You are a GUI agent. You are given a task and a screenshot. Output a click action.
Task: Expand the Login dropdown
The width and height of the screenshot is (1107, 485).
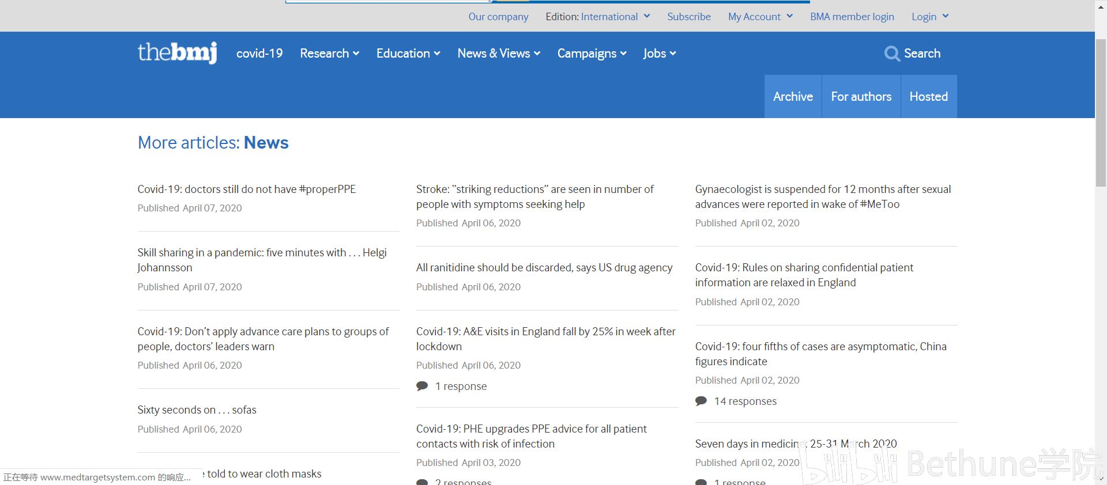[x=929, y=17]
